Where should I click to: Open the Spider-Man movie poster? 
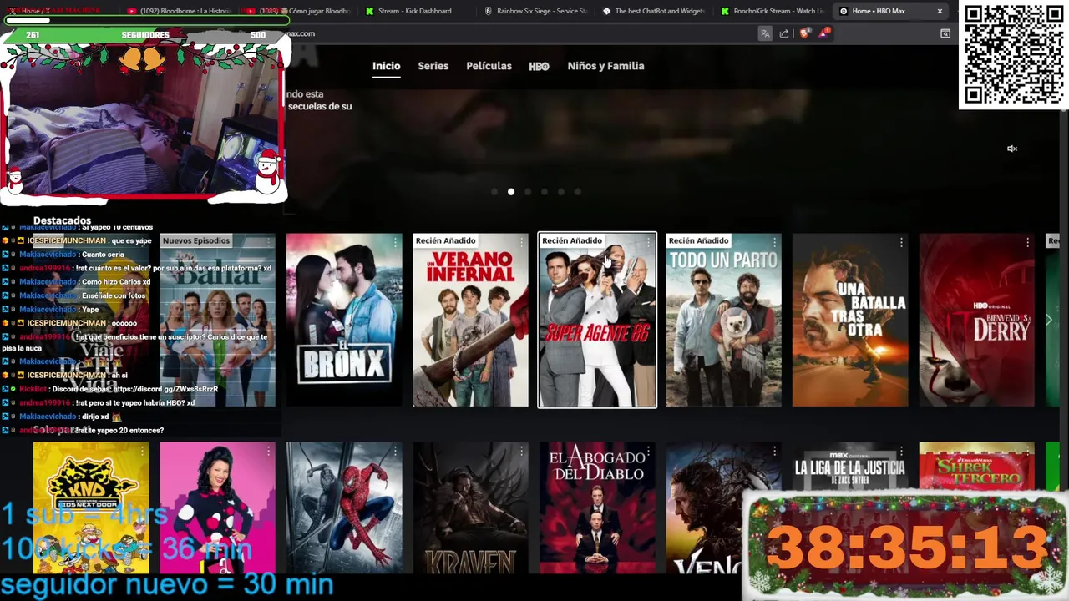click(x=344, y=508)
